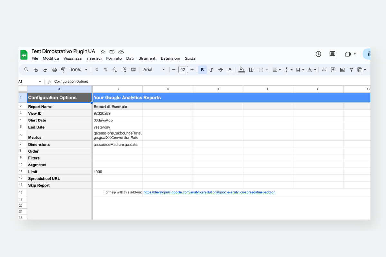The height and width of the screenshot is (257, 386).
Task: Click the merge cells icon
Action: click(261, 70)
